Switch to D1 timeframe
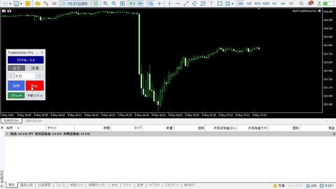 point(291,4)
